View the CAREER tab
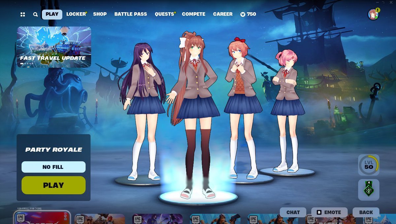The image size is (396, 224). pos(223,14)
